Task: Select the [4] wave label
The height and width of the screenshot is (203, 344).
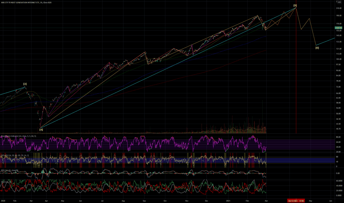Action: coord(41,130)
